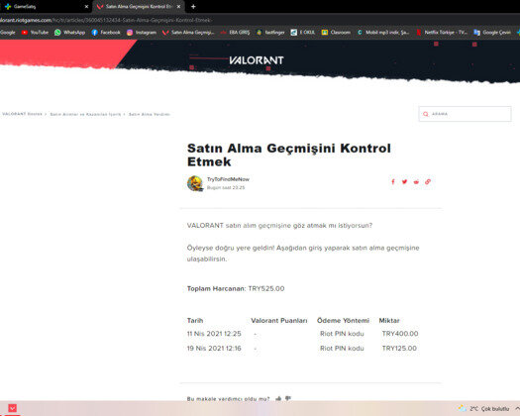This screenshot has height=416, width=520.
Task: Click the VALORANT logo in header
Action: point(257,60)
